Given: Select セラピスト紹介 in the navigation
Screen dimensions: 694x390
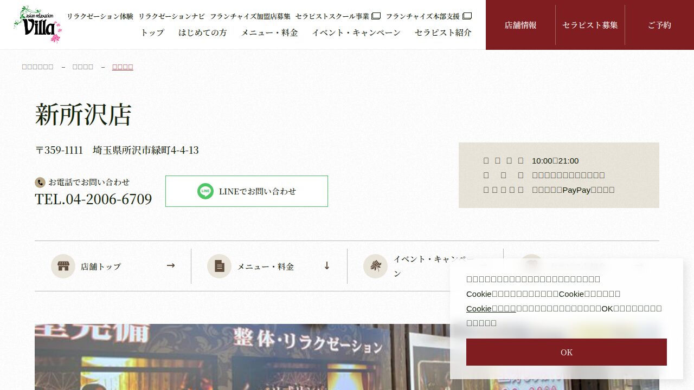Looking at the screenshot, I should (x=443, y=32).
